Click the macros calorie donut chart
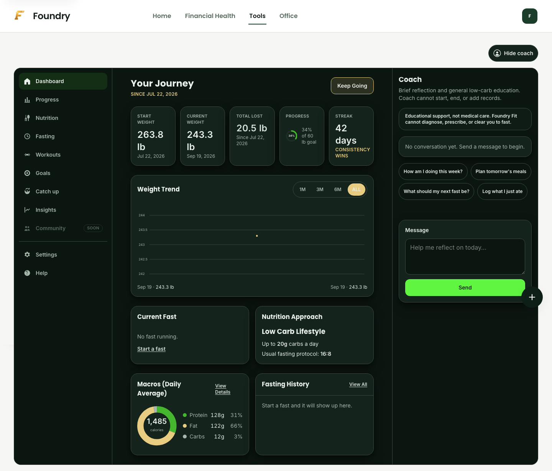The image size is (552, 471). 157,426
